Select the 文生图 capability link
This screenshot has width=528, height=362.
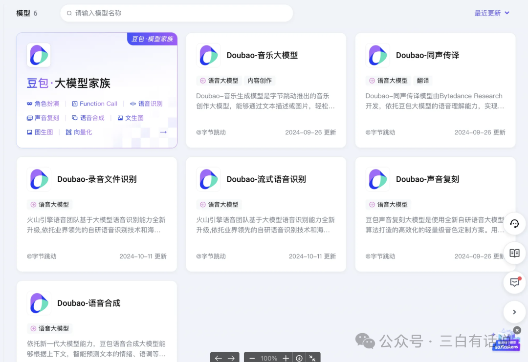click(131, 118)
